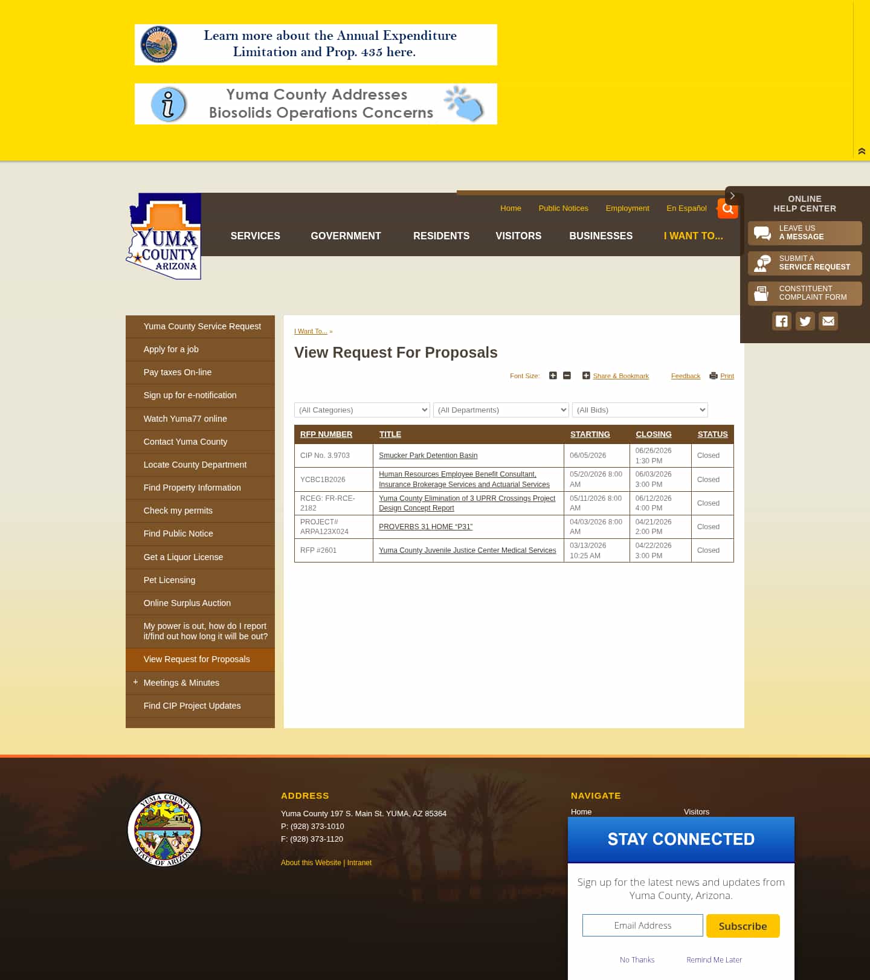
Task: Open the All Categories dropdown
Action: point(362,410)
